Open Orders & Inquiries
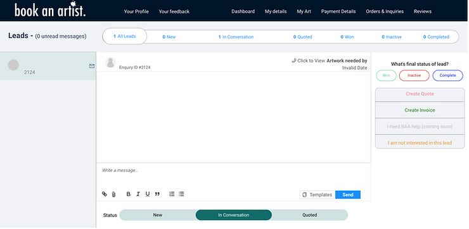 385,11
